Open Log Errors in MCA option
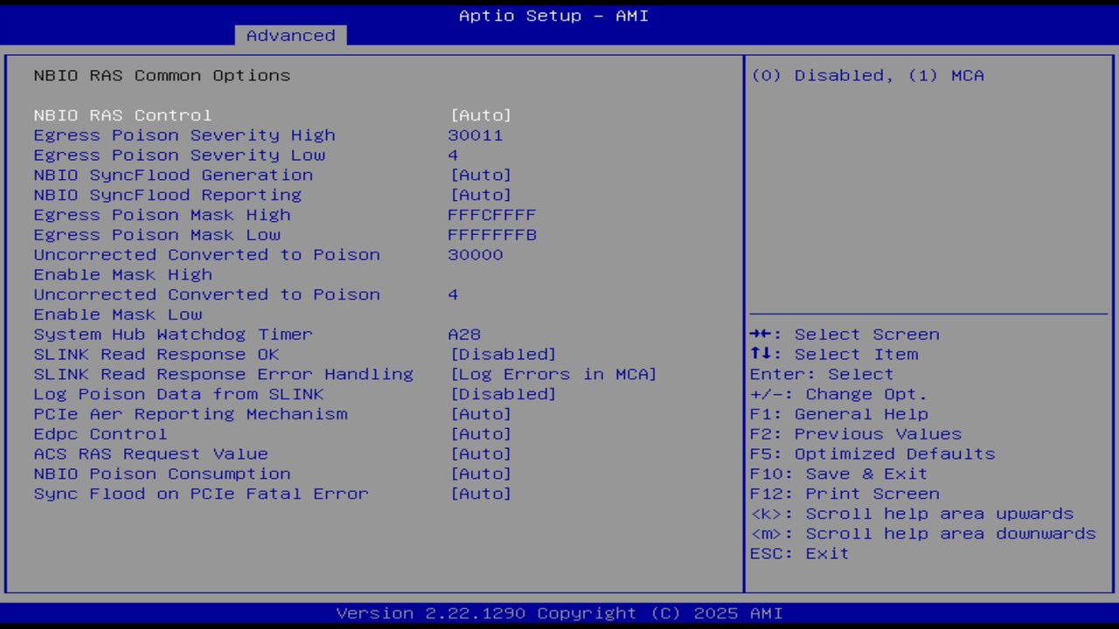 (553, 375)
